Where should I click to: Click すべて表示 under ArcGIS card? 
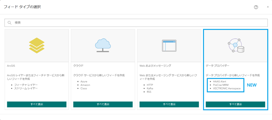(37, 104)
